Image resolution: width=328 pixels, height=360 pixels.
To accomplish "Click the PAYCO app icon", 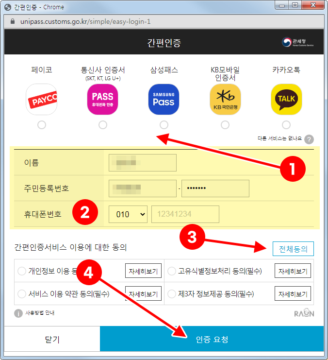I will [42, 99].
